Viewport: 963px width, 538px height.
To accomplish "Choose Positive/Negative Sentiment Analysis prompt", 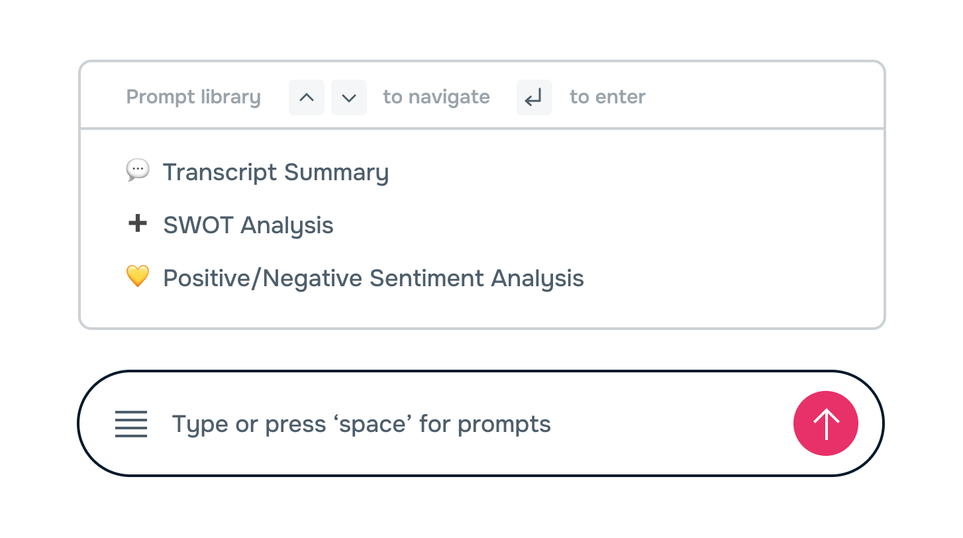I will tap(373, 278).
